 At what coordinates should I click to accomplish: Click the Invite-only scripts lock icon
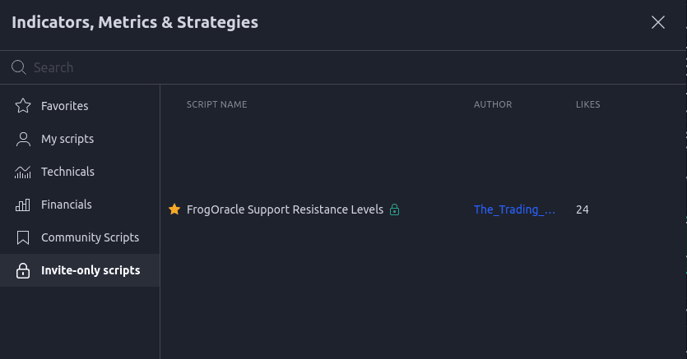(23, 270)
